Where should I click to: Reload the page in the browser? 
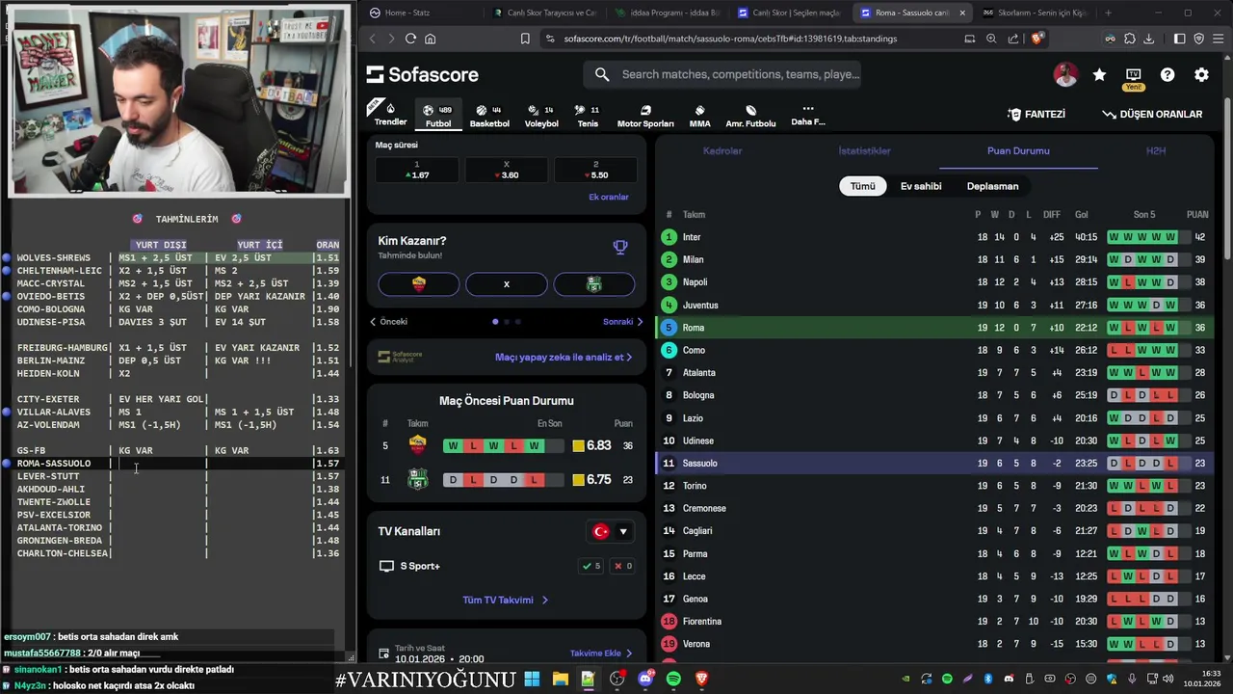tap(410, 39)
